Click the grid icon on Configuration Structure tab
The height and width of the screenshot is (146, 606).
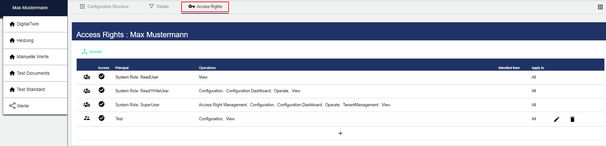coord(82,6)
